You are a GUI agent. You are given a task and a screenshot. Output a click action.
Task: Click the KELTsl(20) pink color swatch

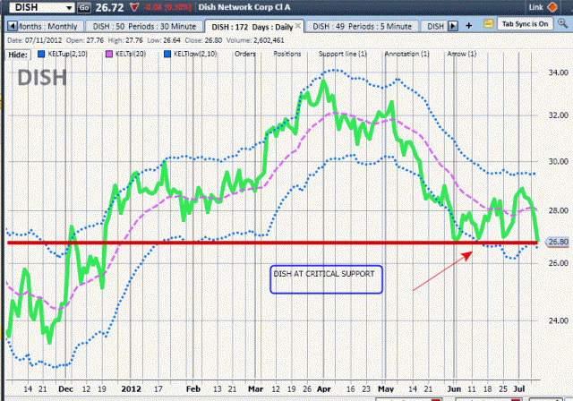pyautogui.click(x=109, y=54)
